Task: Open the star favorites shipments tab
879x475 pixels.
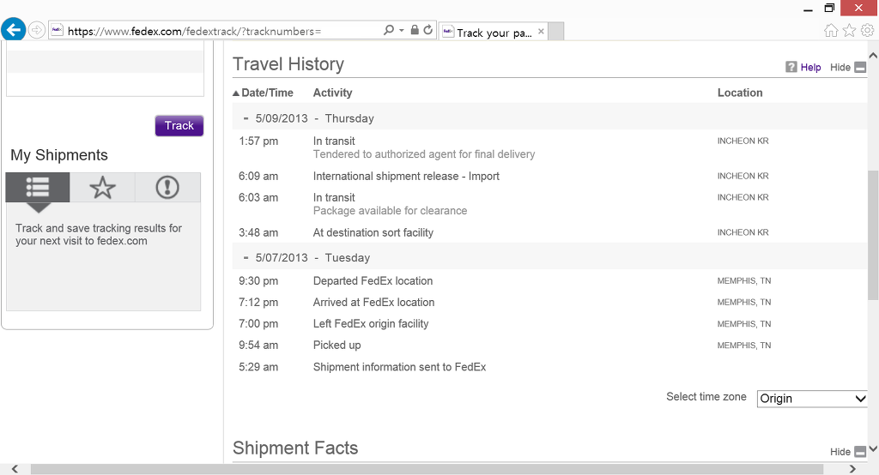Action: [102, 187]
